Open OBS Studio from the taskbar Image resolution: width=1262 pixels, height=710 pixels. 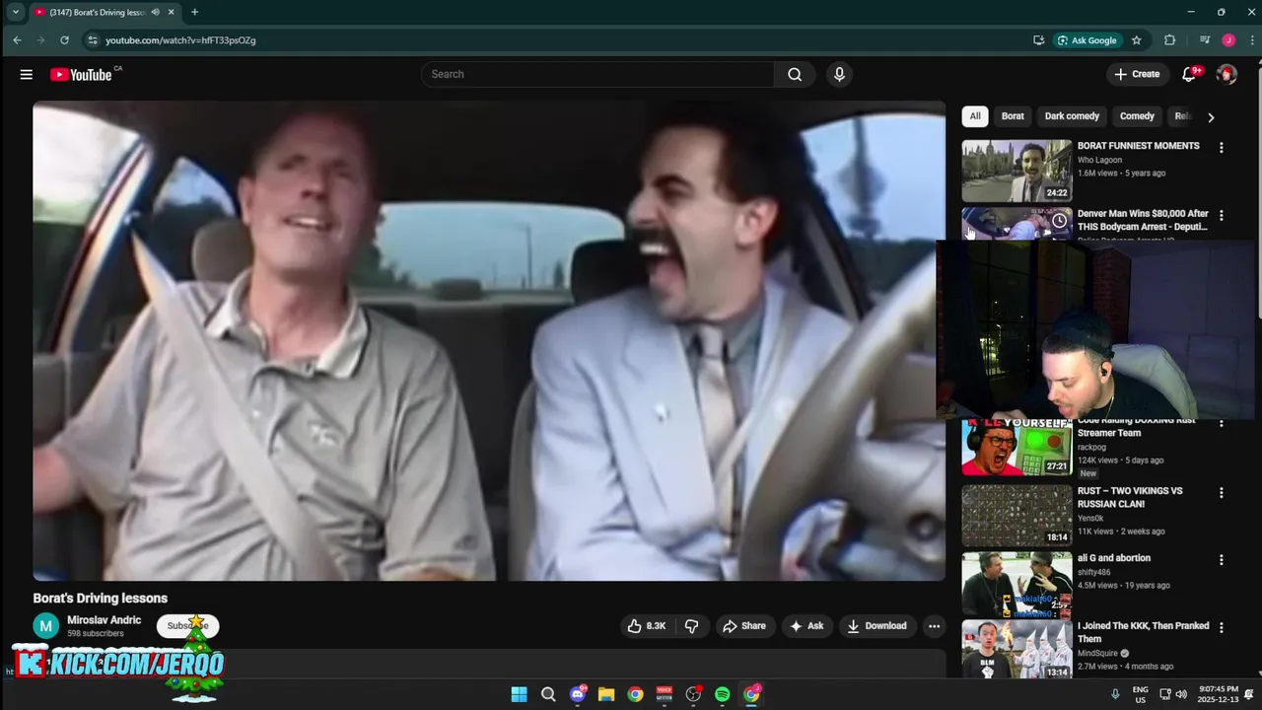(693, 694)
